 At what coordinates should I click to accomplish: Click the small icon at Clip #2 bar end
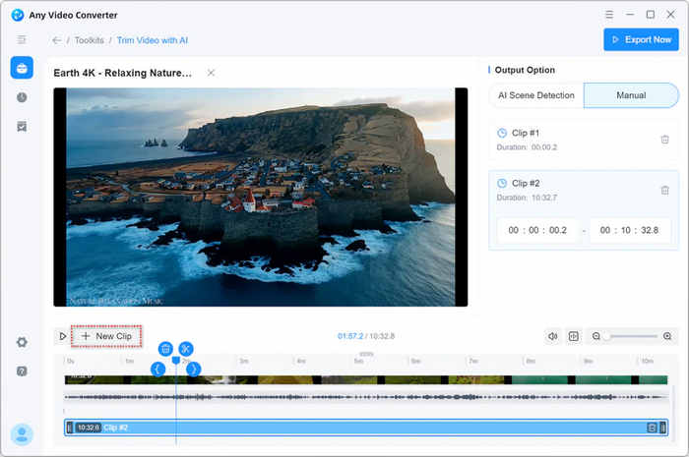tap(652, 428)
